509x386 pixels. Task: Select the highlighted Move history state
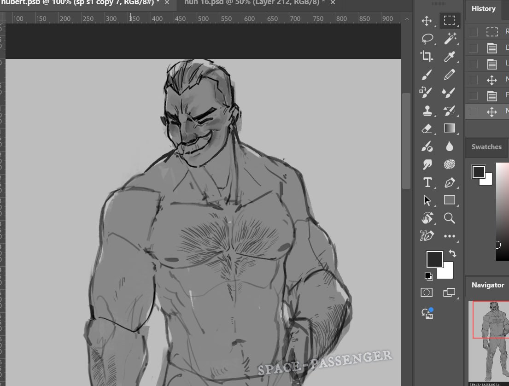492,112
